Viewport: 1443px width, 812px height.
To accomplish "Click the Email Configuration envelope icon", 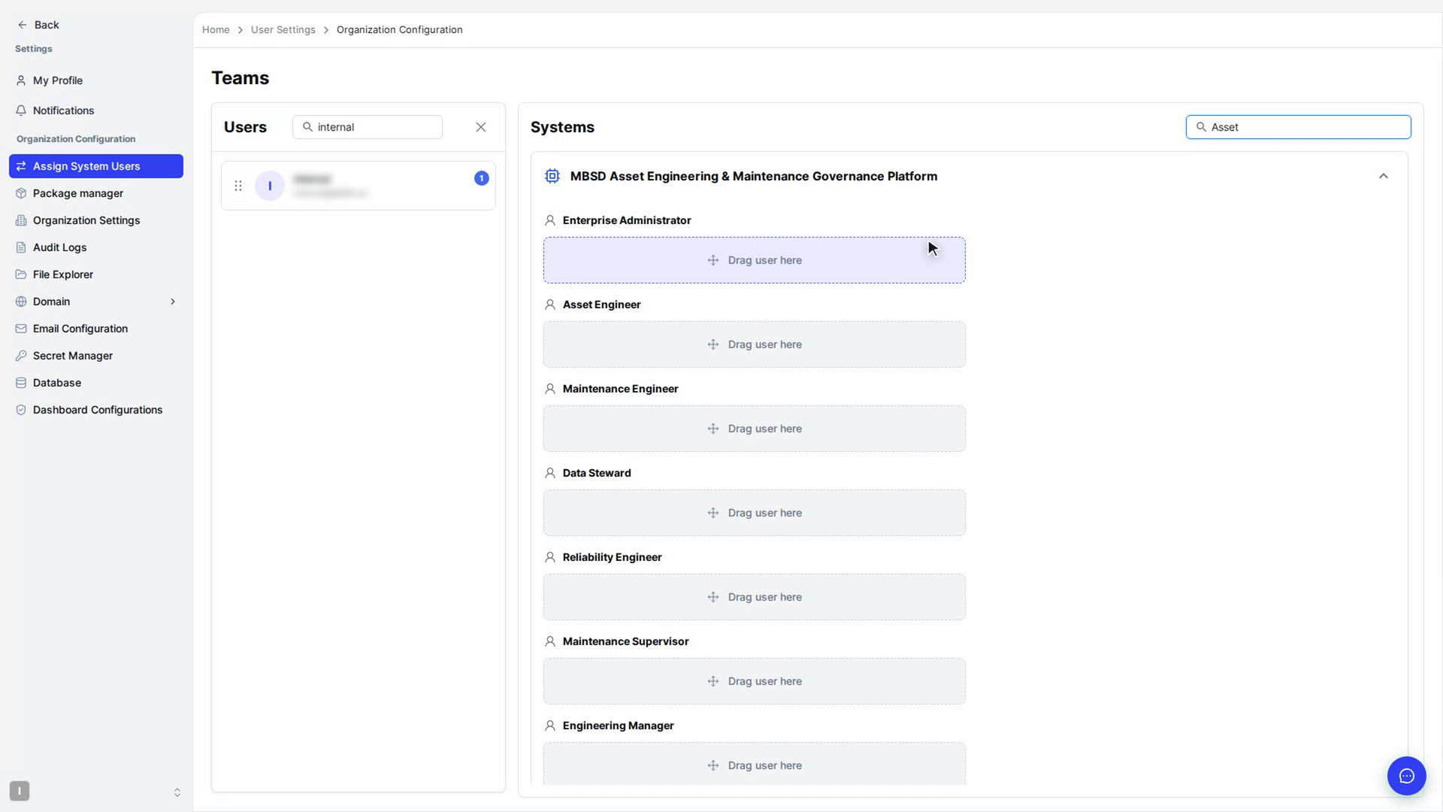I will [x=21, y=329].
